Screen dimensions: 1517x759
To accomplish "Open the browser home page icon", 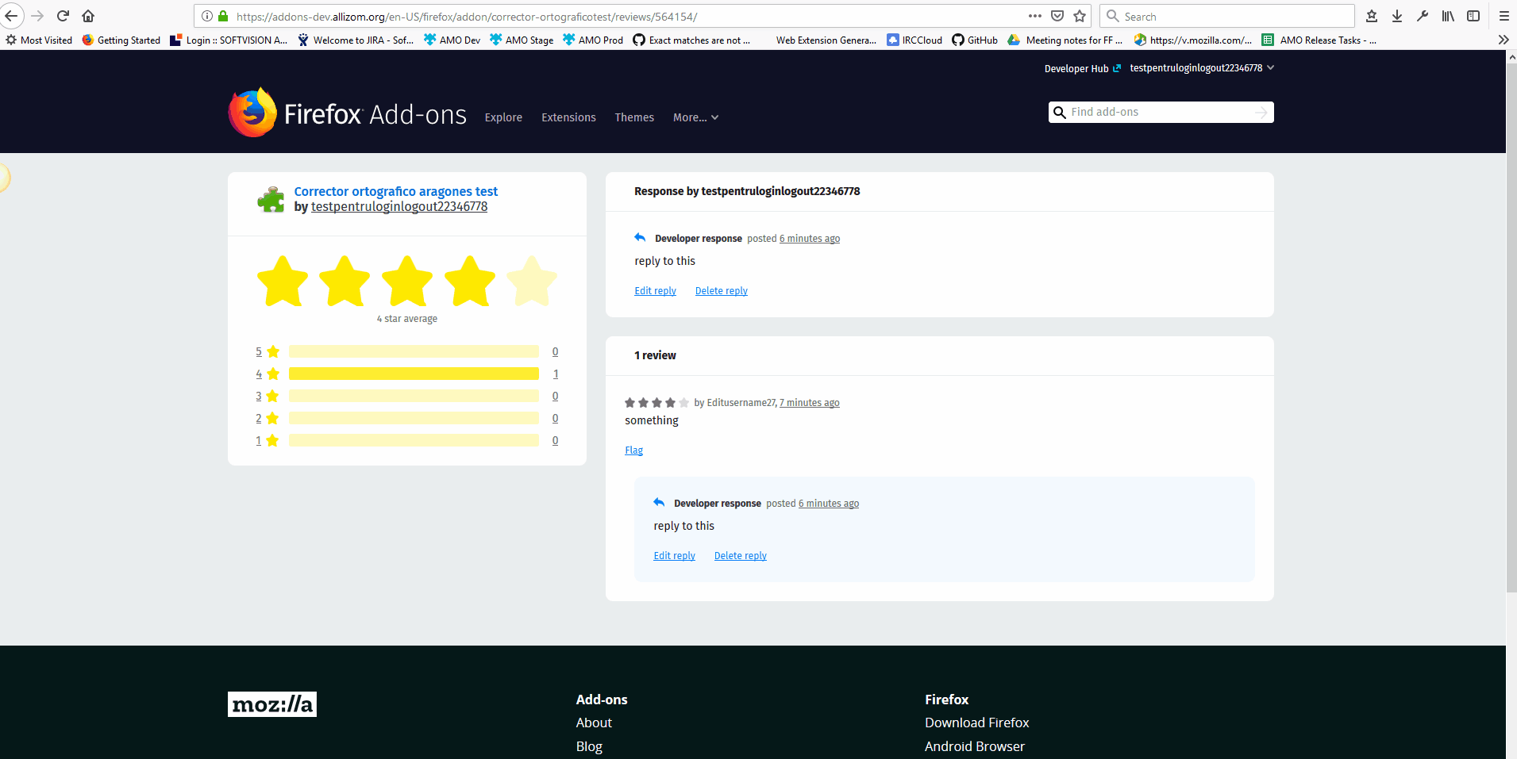I will point(88,16).
